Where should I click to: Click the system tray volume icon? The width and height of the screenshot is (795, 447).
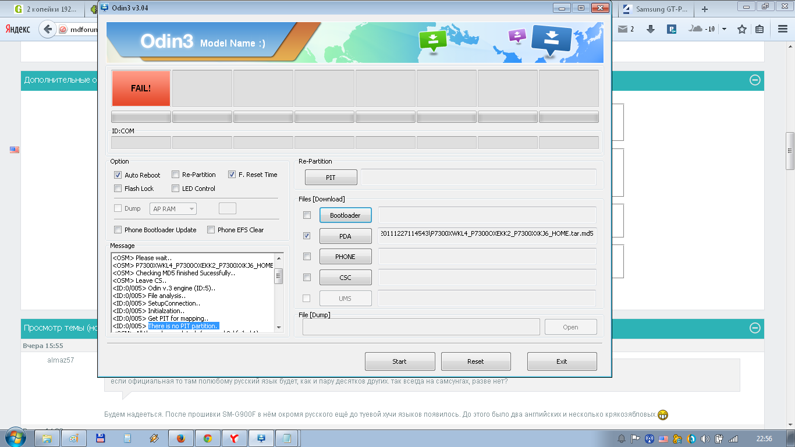tap(705, 438)
